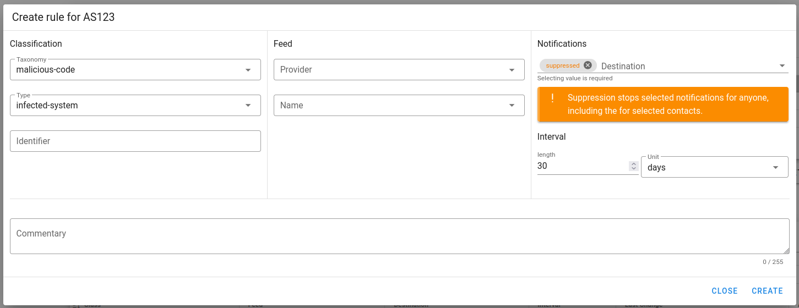Click the Feed section heading

(x=283, y=44)
